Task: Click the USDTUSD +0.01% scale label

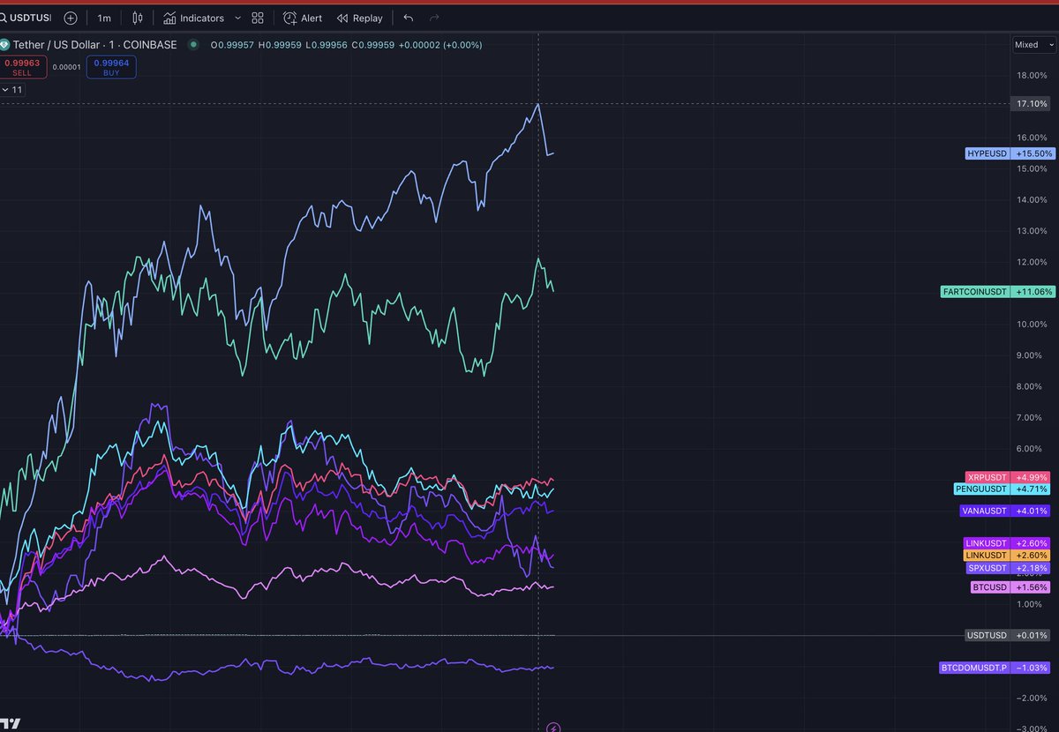Action: coord(1008,635)
